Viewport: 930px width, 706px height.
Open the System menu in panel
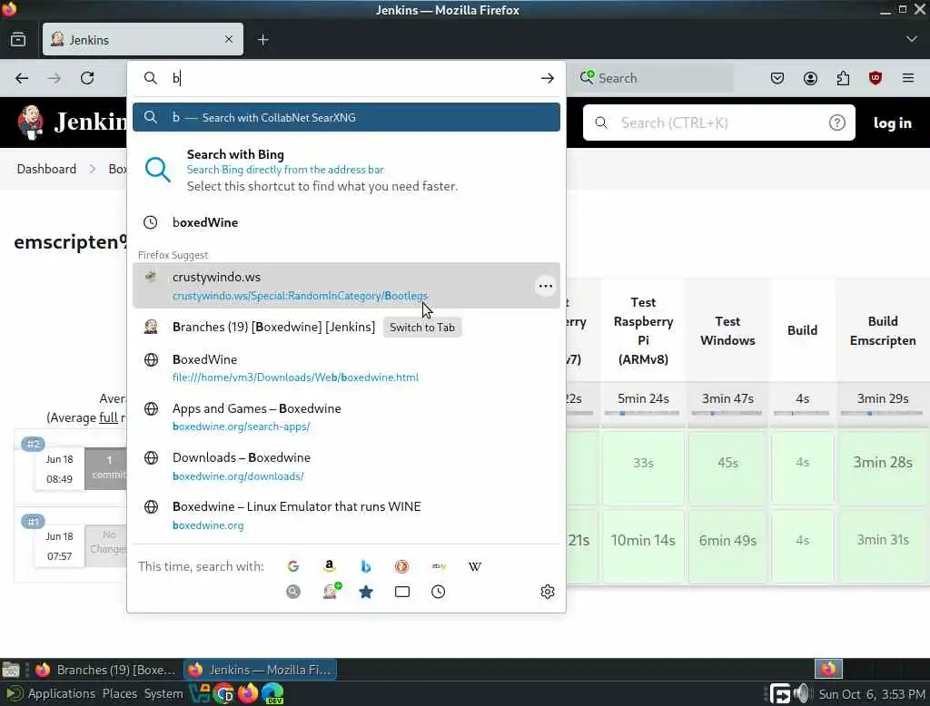(163, 693)
